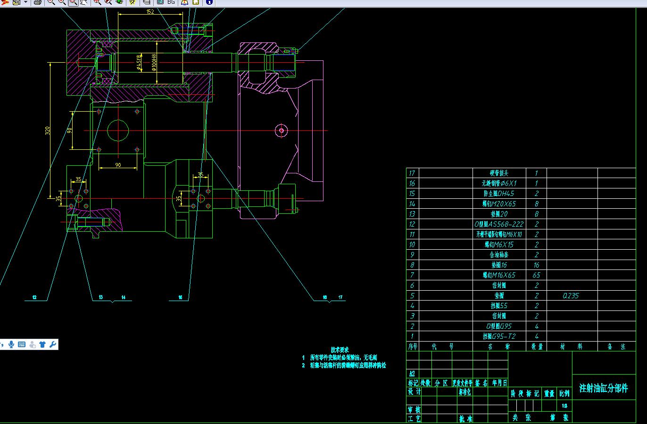Click the zoom extents red magnifier
The height and width of the screenshot is (424, 647).
coord(97,2)
